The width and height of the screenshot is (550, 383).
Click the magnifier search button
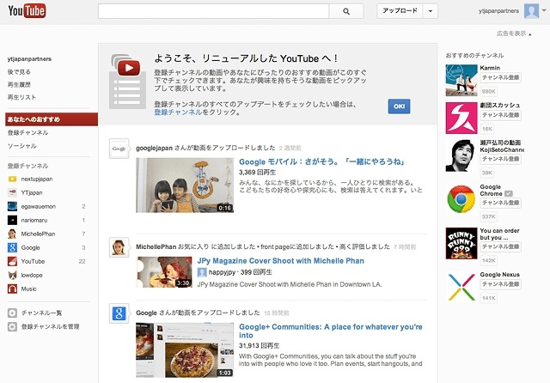[346, 11]
